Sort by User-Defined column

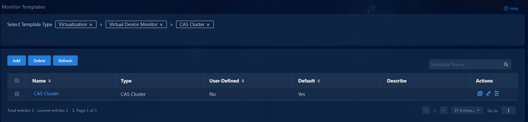243,81
